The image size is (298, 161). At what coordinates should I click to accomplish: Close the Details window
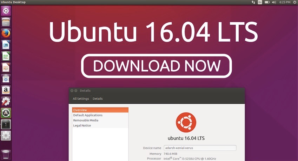72,90
